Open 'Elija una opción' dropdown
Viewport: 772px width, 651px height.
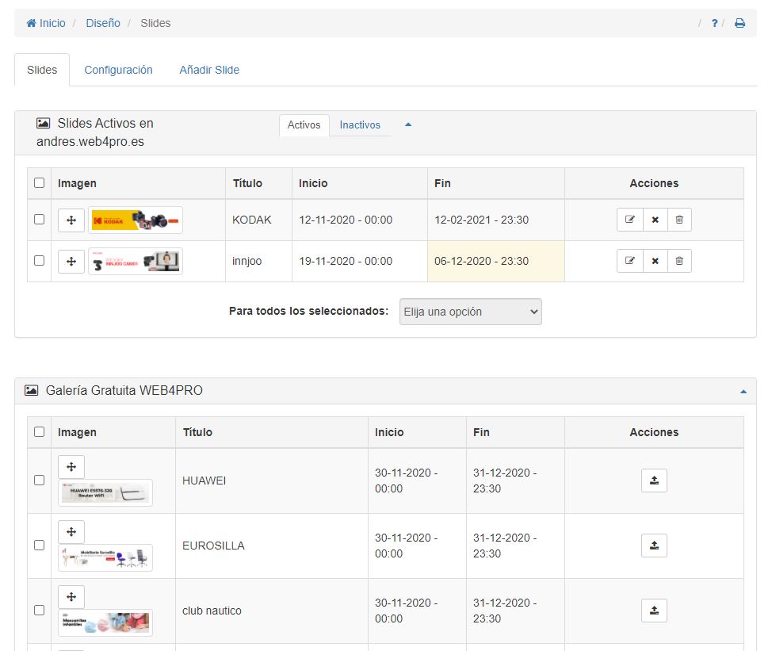point(471,312)
